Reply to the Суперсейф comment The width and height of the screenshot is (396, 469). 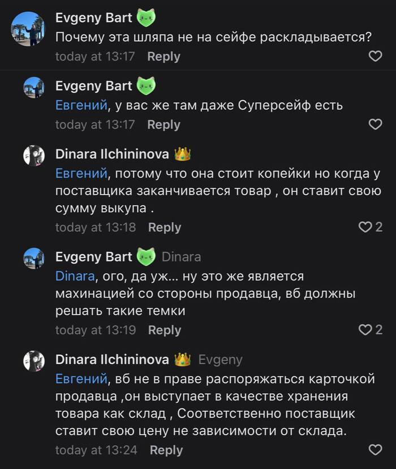pos(163,124)
